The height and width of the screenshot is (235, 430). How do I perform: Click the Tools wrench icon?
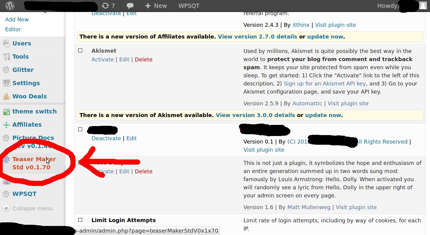[6, 57]
